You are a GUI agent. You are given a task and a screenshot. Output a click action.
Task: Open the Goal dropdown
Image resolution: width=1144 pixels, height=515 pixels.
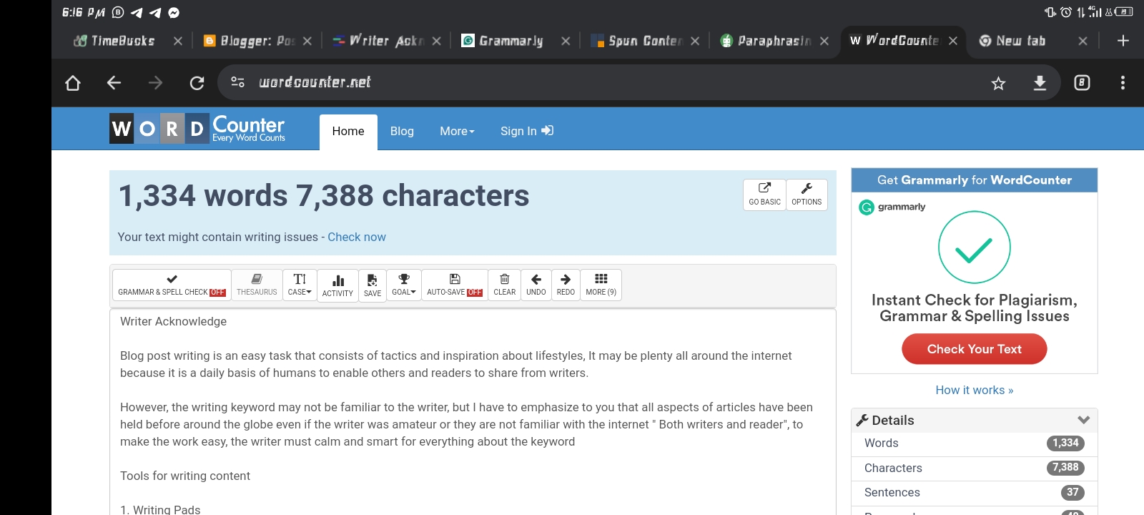[x=404, y=285]
